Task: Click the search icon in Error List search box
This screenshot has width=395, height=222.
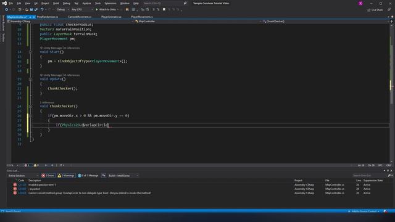Action: click(x=389, y=175)
